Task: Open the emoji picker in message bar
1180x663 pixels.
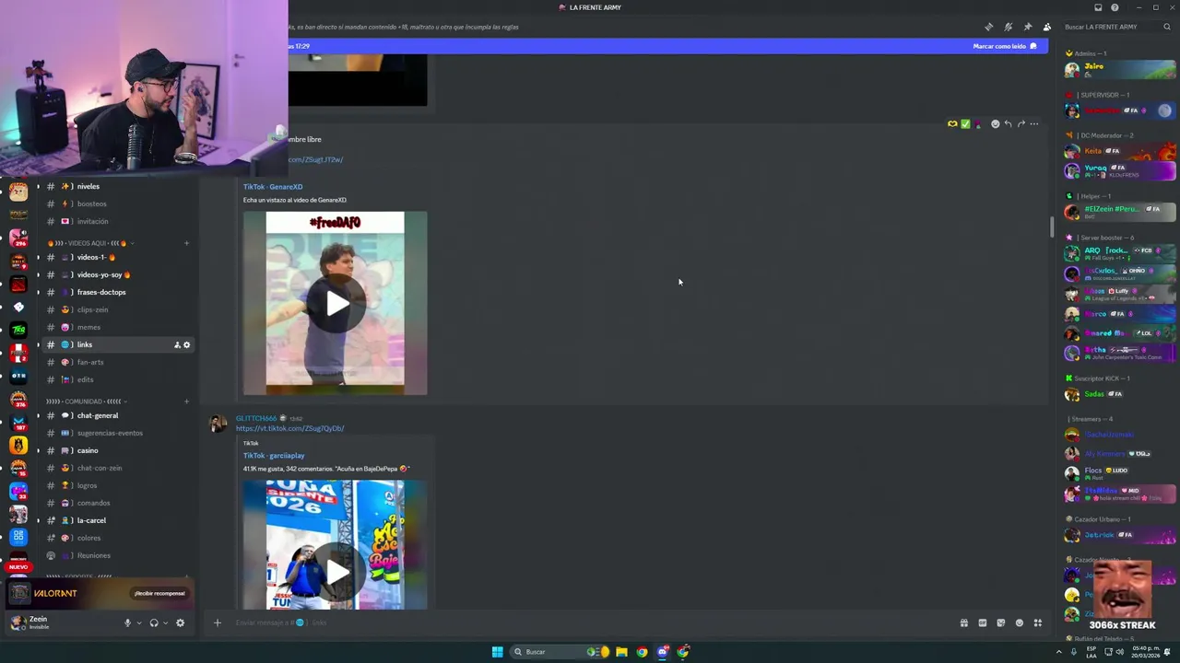Action: (x=1019, y=622)
